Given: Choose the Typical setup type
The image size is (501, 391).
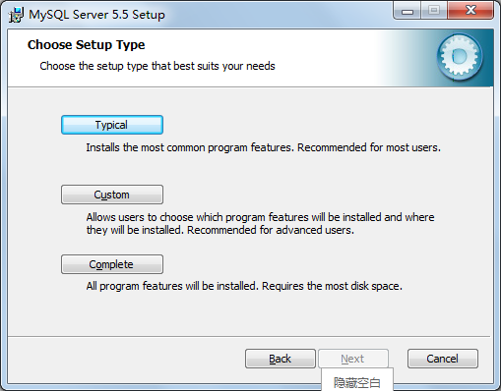Looking at the screenshot, I should [x=112, y=125].
